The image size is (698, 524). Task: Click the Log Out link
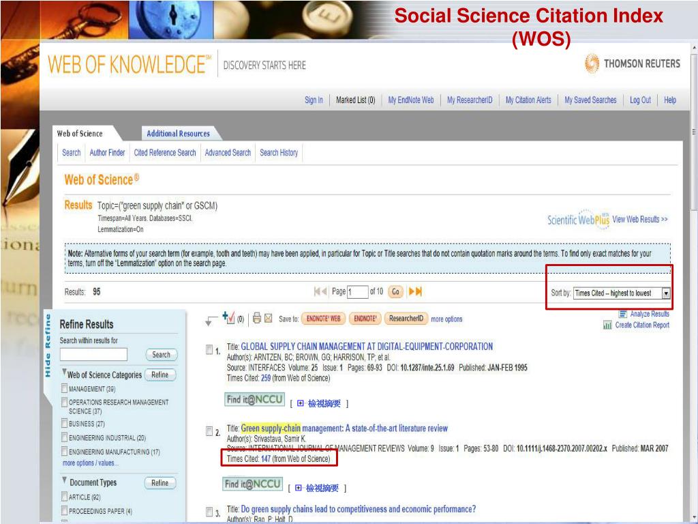(640, 100)
